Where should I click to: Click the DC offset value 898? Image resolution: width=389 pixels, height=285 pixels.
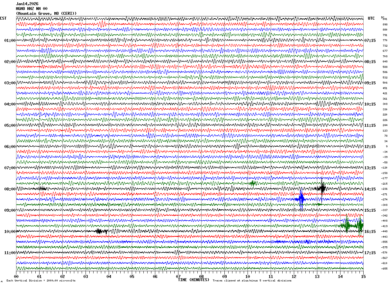tap(385, 24)
